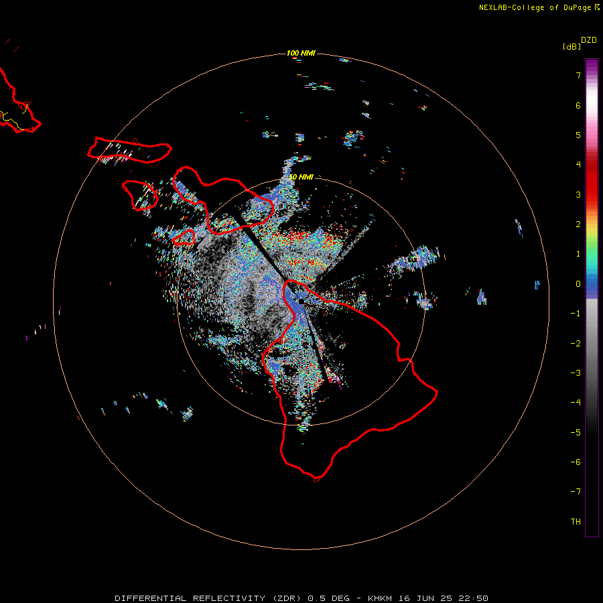Click the '22:50' time stamp
Screen dimensions: 603x603
tap(474, 598)
